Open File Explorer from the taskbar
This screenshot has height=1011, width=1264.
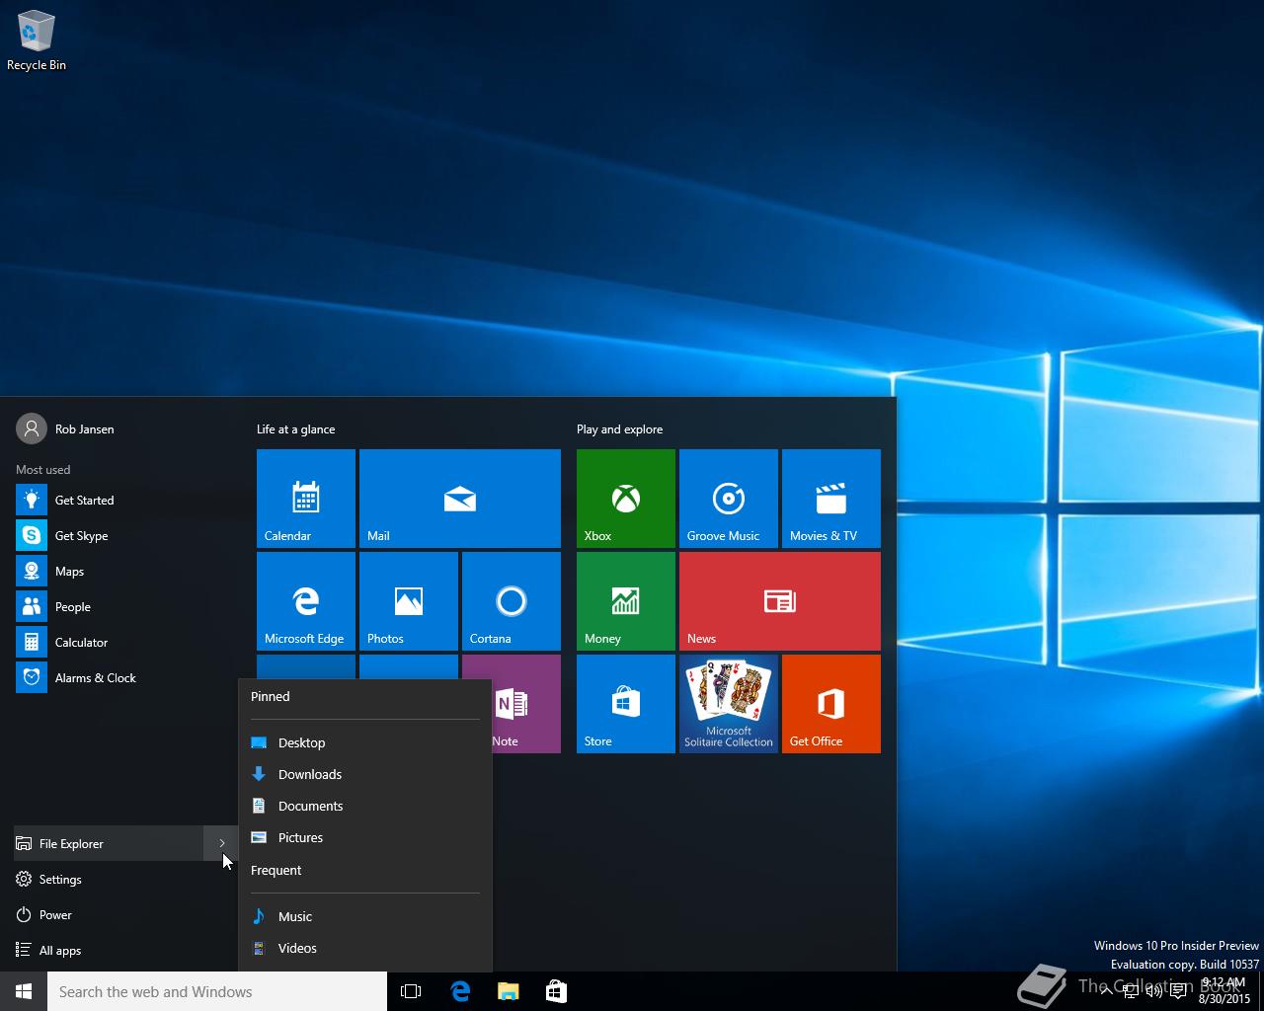(508, 991)
